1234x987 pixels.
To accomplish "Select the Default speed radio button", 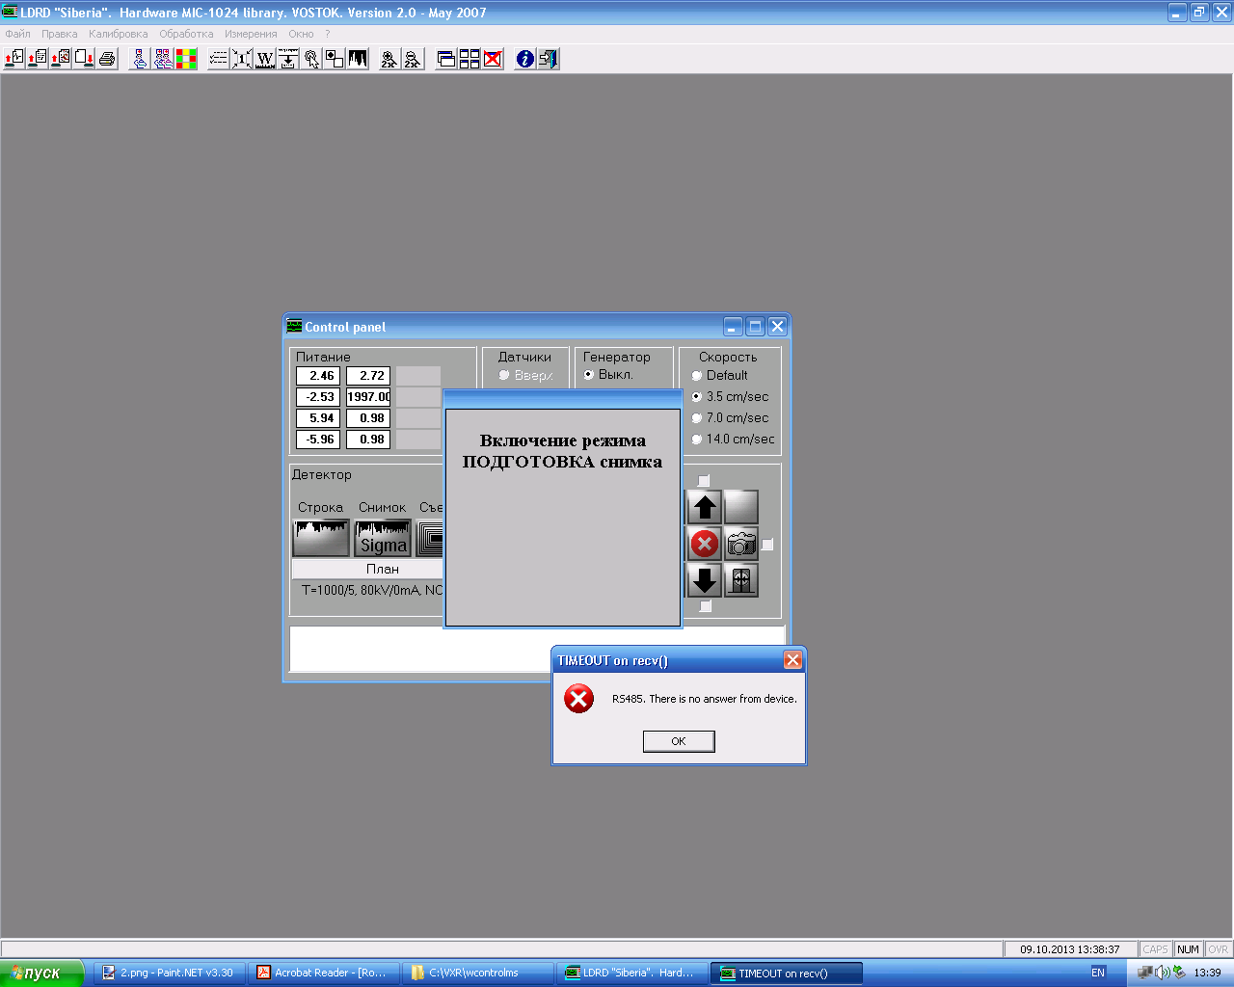I will click(x=697, y=376).
